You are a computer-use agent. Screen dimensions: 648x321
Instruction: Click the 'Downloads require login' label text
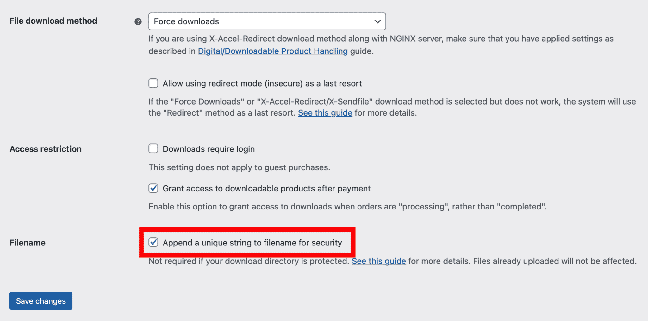tap(209, 149)
